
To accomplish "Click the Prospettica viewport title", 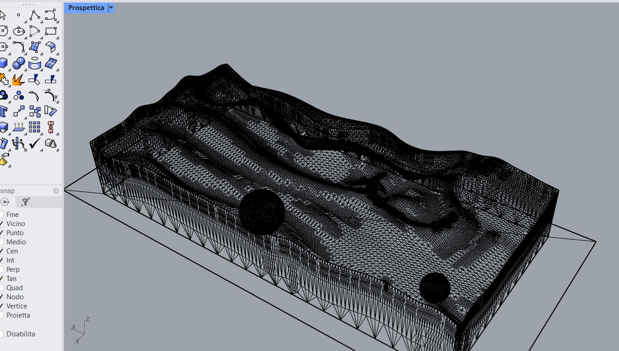I will pyautogui.click(x=86, y=8).
